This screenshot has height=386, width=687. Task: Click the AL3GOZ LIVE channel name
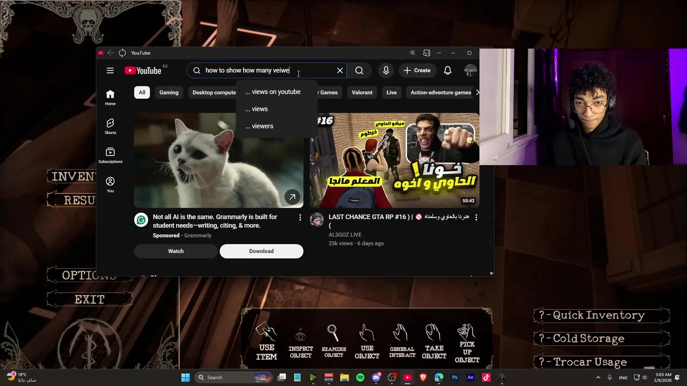coord(345,235)
